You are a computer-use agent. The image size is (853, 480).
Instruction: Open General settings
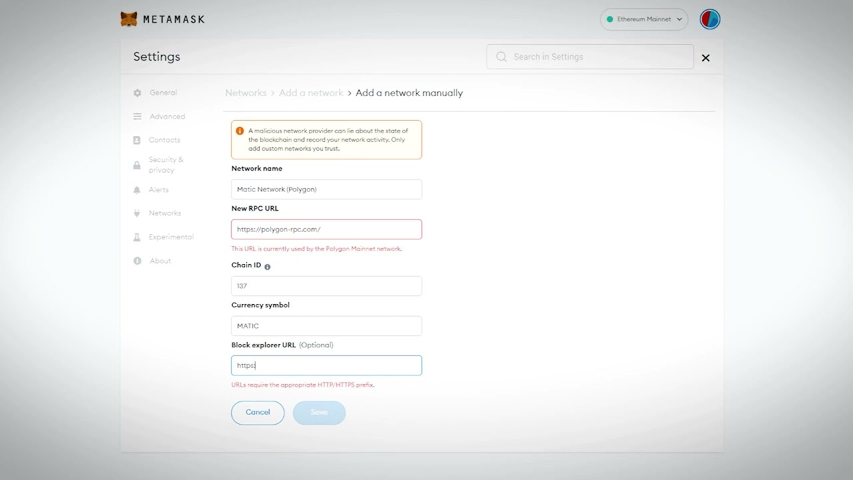click(163, 93)
